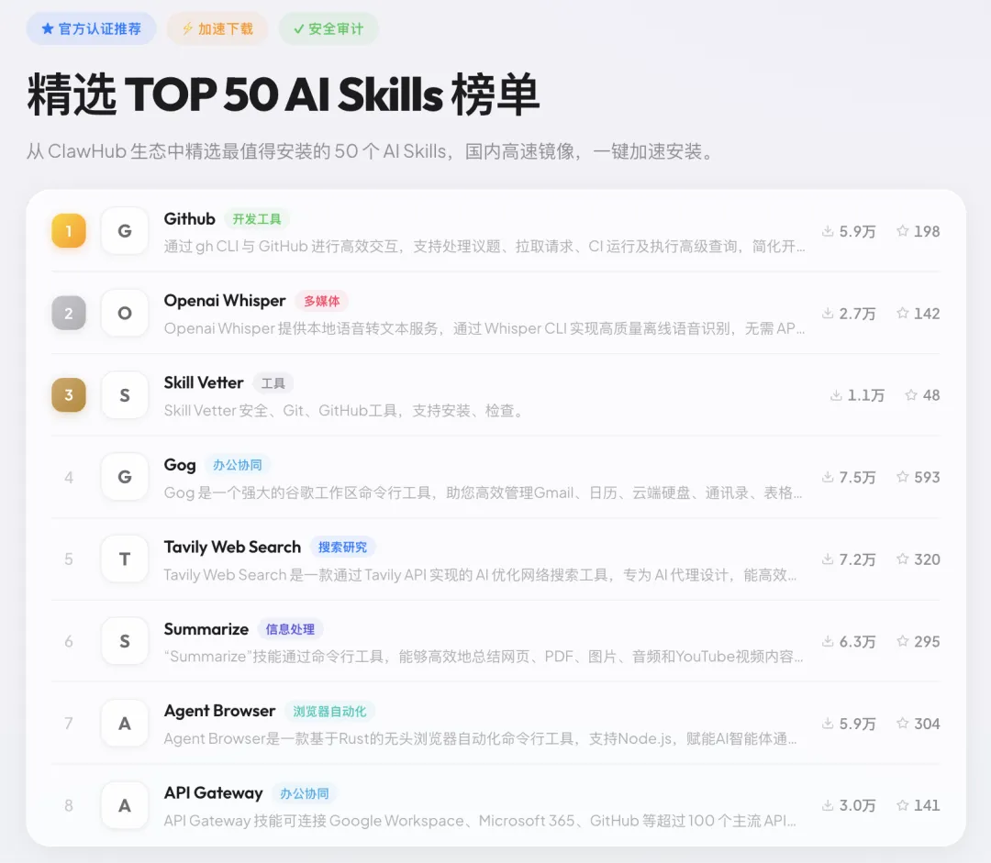Click the Tavily Web Search T avatar
Image resolution: width=991 pixels, height=863 pixels.
(x=125, y=559)
